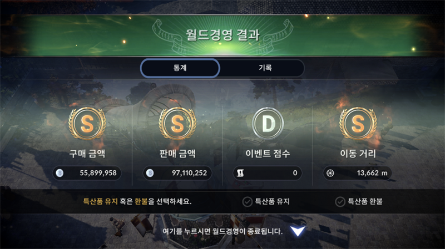This screenshot has width=445, height=249.
Task: Click the S grade medal above 구매 금액
Action: [x=87, y=123]
